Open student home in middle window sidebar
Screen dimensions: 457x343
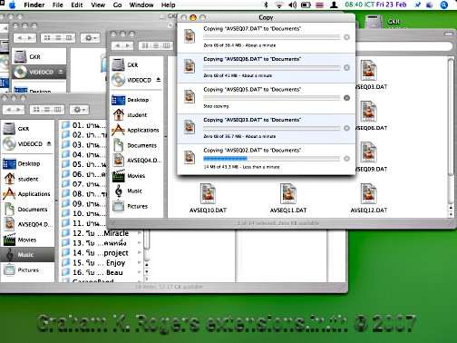136,115
